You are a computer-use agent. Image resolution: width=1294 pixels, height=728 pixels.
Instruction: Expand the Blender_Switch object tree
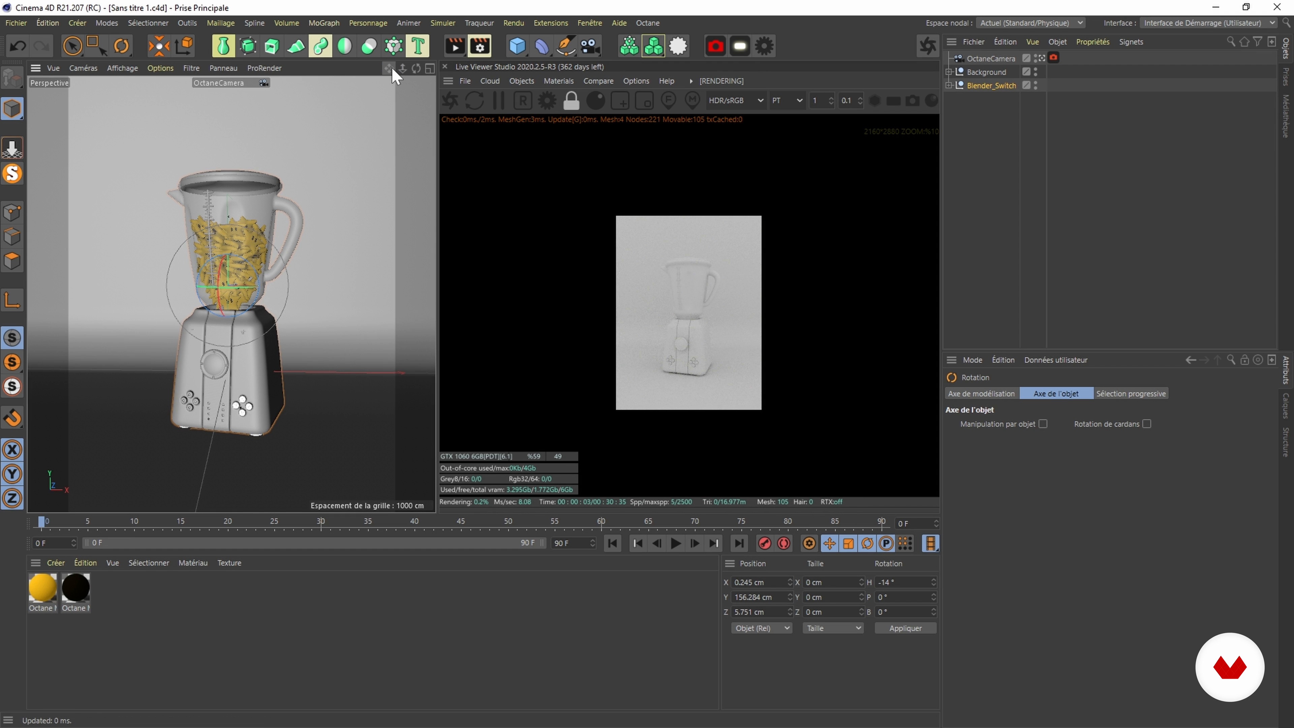[949, 85]
